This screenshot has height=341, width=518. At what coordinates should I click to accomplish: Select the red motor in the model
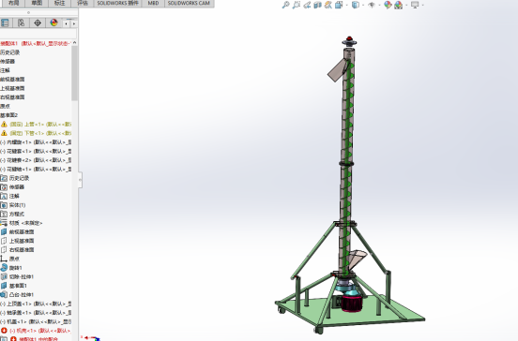tap(352, 303)
